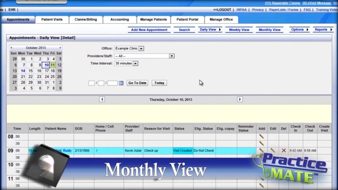Viewport: 338px width, 190px height.
Task: Go to next month in mini calendar
Action: pos(60,47)
